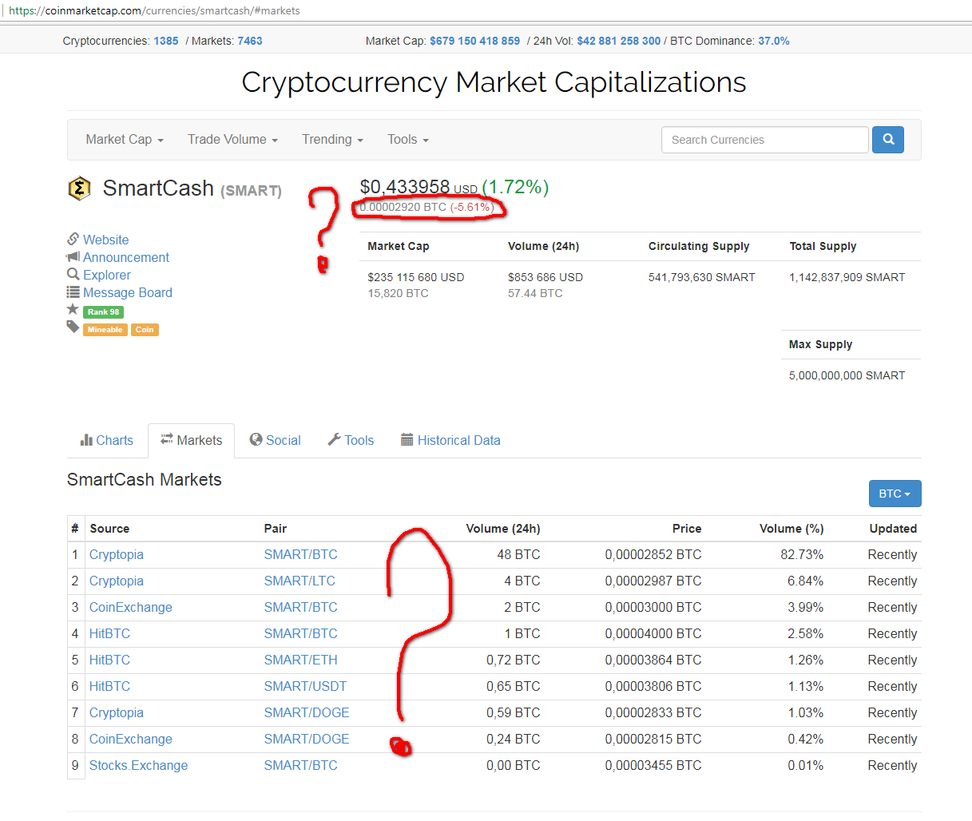Click the browser address bar URL
The width and height of the screenshot is (972, 821).
(x=154, y=11)
